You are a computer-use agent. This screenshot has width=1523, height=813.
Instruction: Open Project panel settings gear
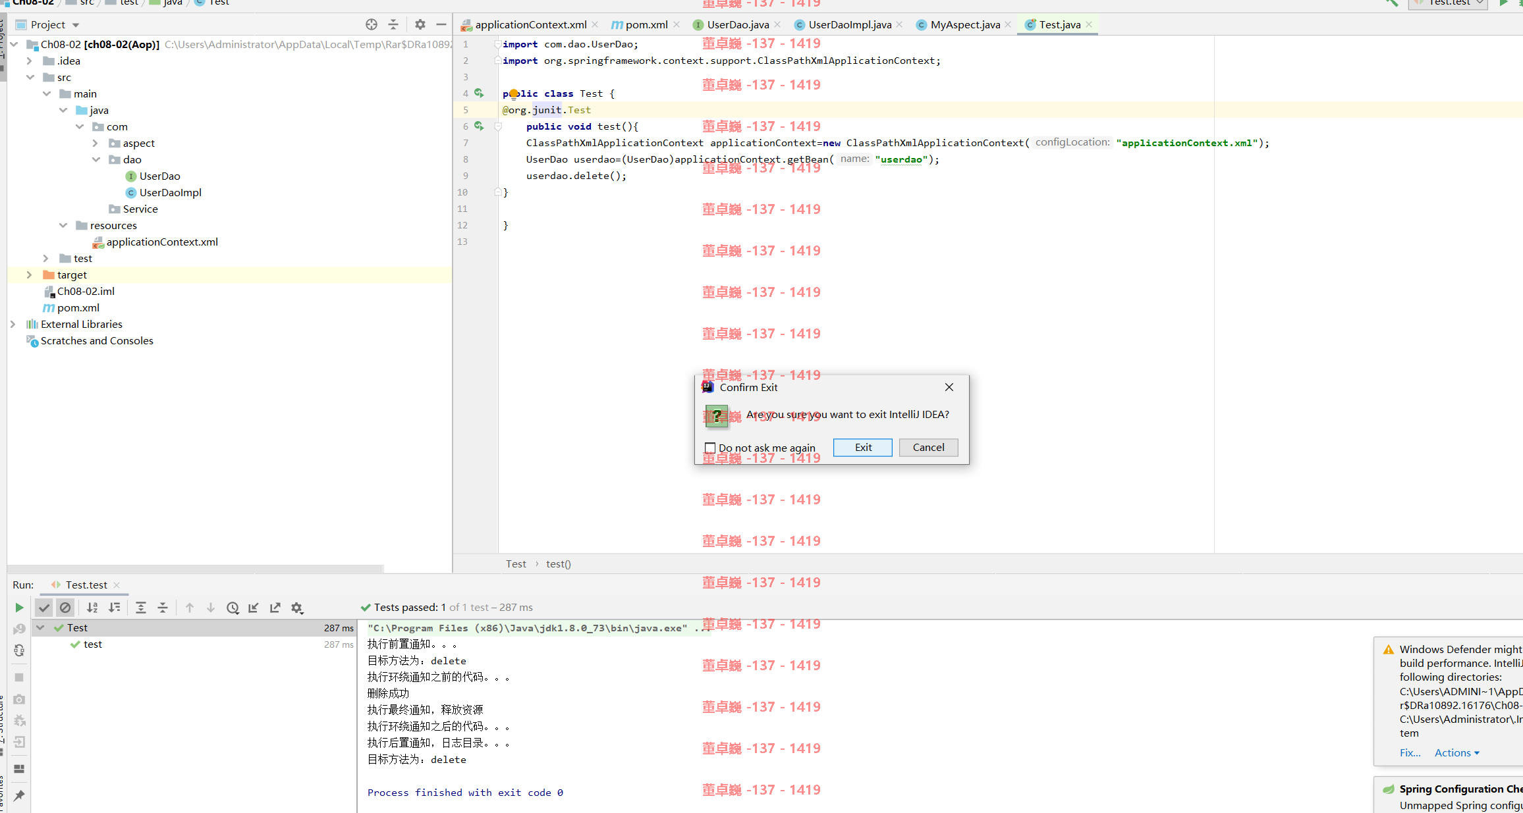click(420, 24)
